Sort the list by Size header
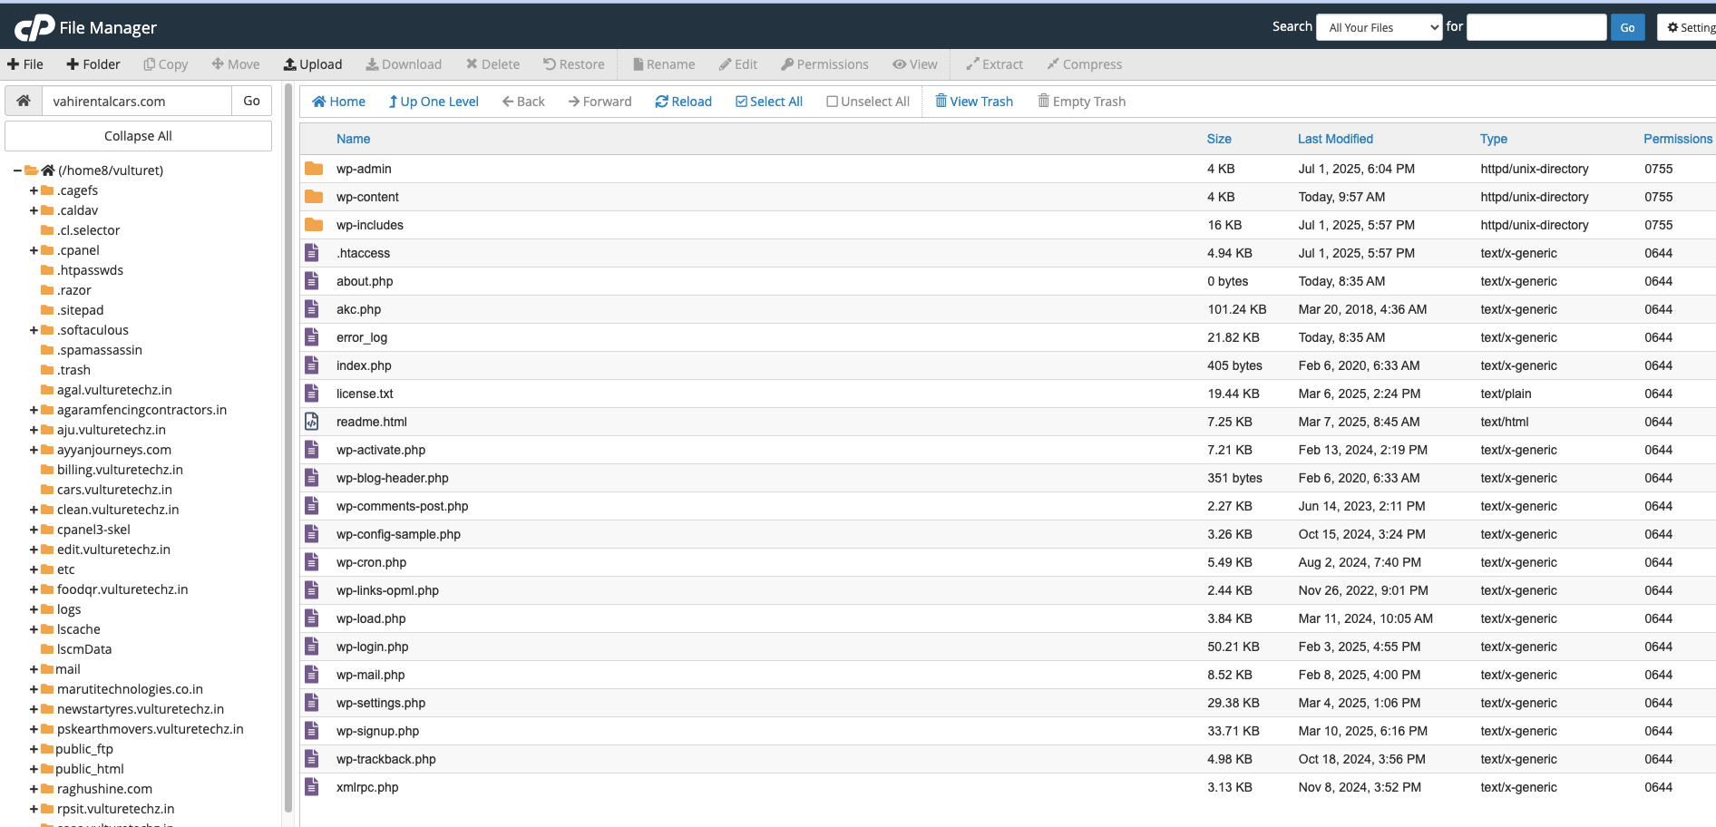 [1218, 139]
